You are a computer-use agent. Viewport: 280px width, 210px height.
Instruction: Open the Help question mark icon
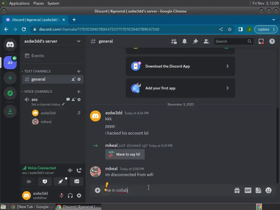[x=272, y=42]
